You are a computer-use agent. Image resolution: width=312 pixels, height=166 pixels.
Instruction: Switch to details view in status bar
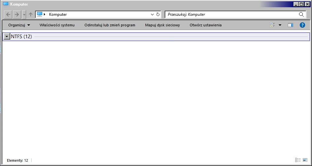pyautogui.click(x=298, y=160)
